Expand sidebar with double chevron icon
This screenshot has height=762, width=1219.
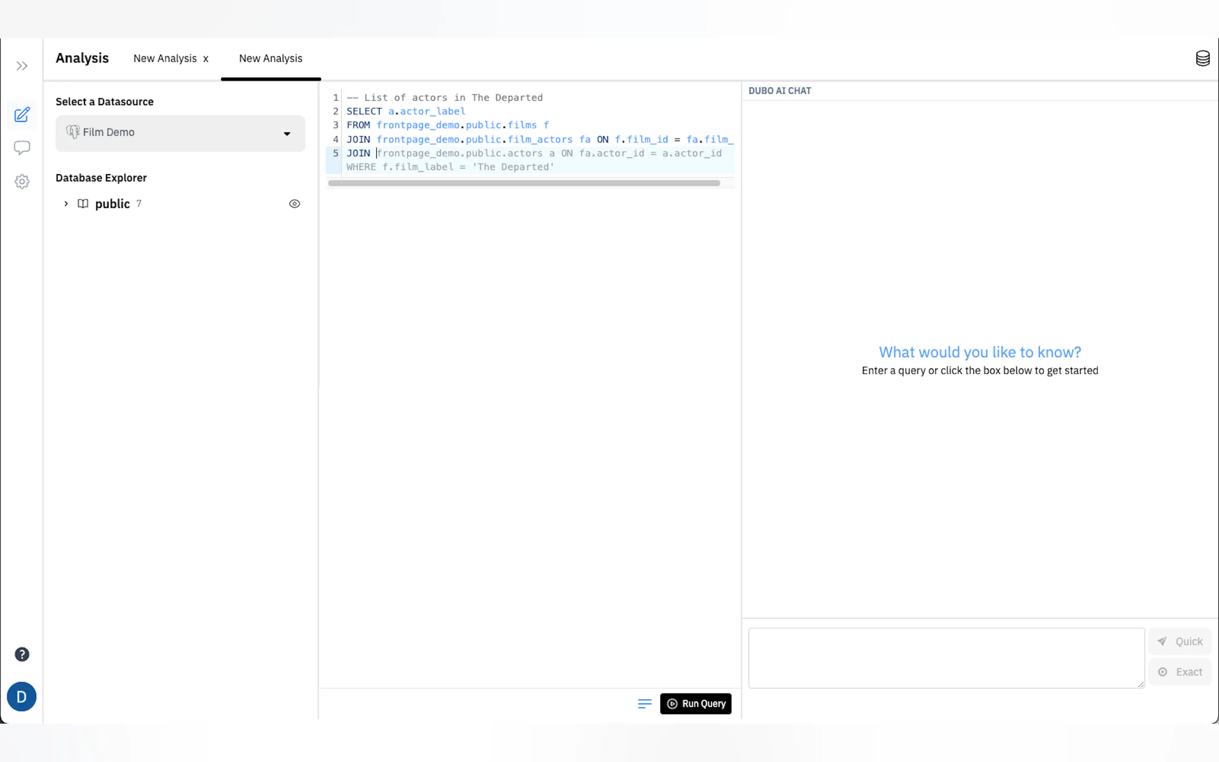pyautogui.click(x=22, y=66)
